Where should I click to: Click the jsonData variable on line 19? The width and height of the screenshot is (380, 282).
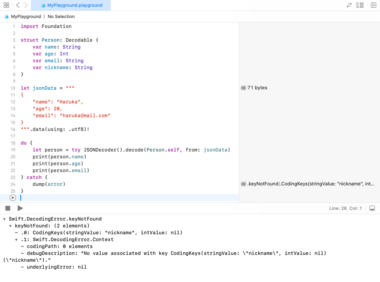coord(216,149)
